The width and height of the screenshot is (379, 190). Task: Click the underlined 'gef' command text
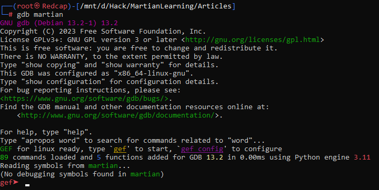pyautogui.click(x=120, y=149)
